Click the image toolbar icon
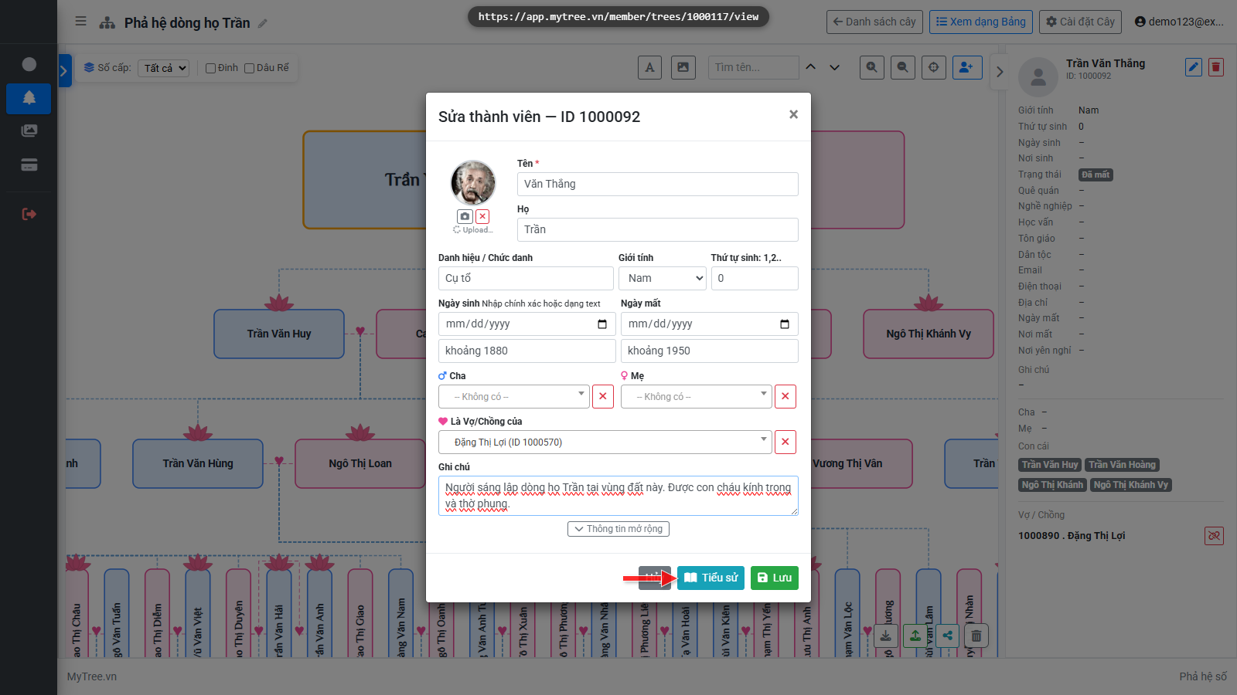 [x=683, y=67]
